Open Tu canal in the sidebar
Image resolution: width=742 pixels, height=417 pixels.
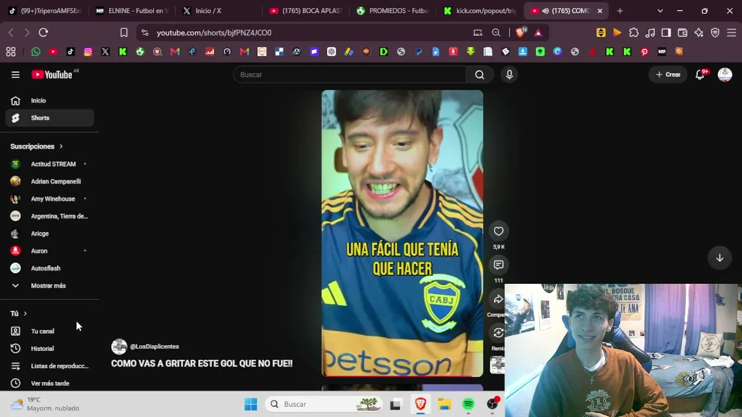pos(50,331)
